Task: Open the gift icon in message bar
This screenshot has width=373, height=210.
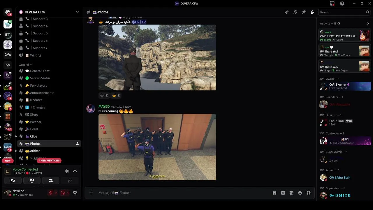Action: click(x=275, y=193)
